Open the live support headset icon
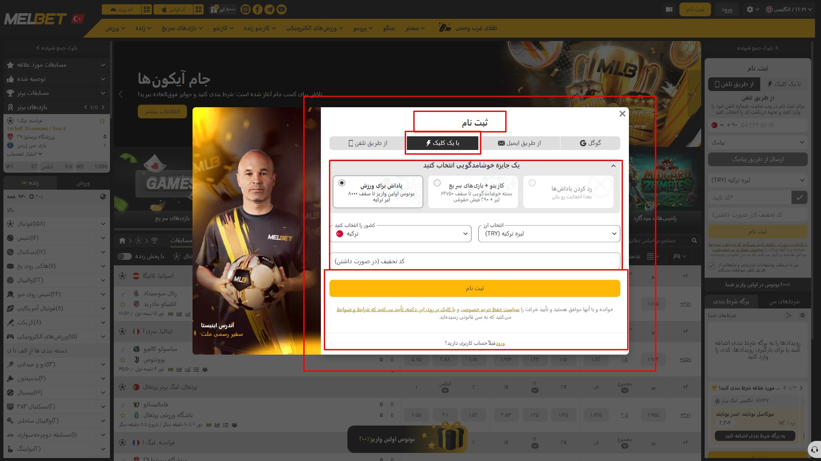821x461 pixels. pyautogui.click(x=814, y=449)
